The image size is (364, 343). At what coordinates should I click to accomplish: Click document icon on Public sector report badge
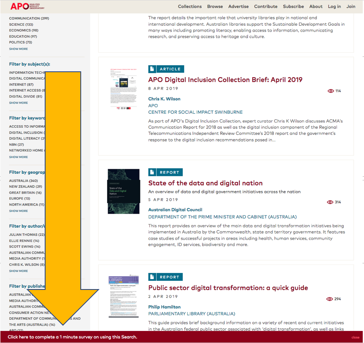click(x=152, y=277)
